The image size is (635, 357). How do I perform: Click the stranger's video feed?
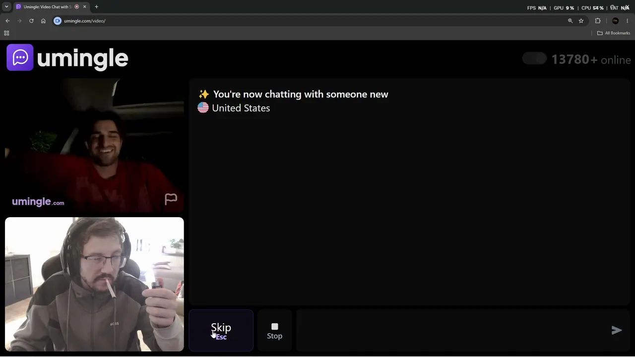[x=94, y=145]
